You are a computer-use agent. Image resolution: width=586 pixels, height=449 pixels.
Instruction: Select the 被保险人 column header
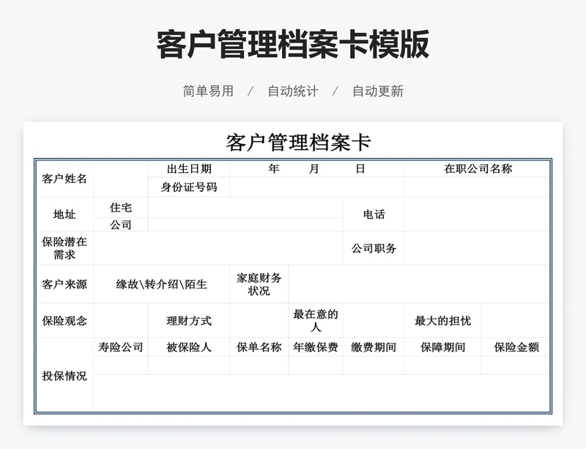coord(189,347)
